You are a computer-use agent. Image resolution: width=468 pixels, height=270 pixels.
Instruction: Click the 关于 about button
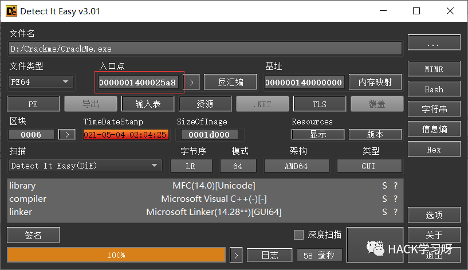click(x=434, y=235)
